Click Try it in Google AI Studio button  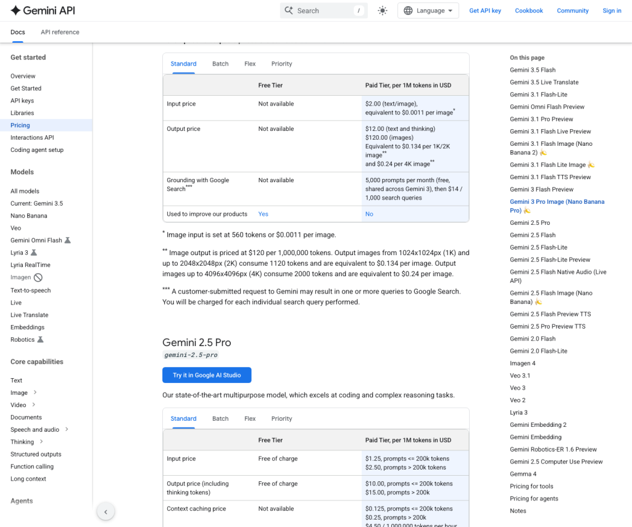pos(207,375)
